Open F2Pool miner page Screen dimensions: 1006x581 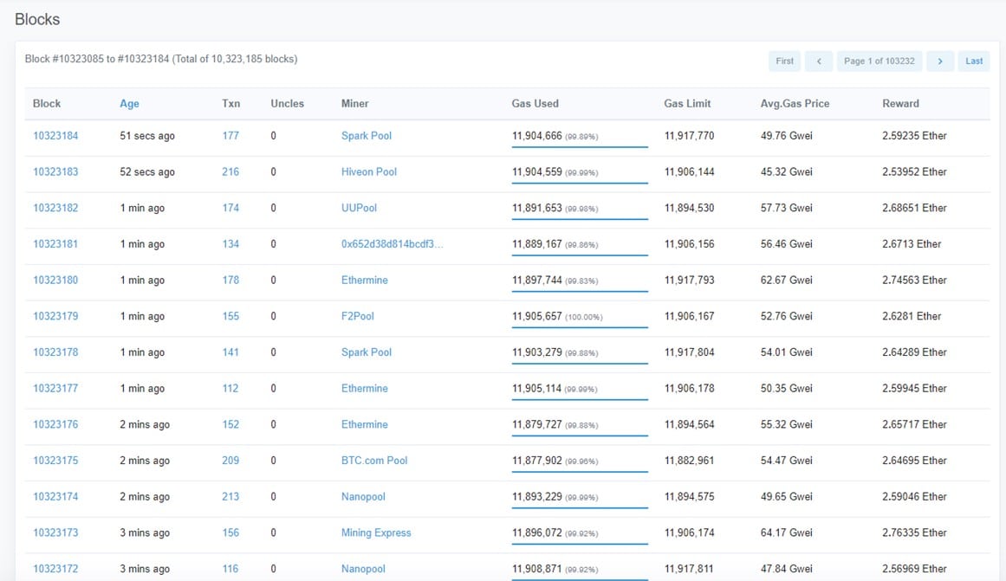357,316
